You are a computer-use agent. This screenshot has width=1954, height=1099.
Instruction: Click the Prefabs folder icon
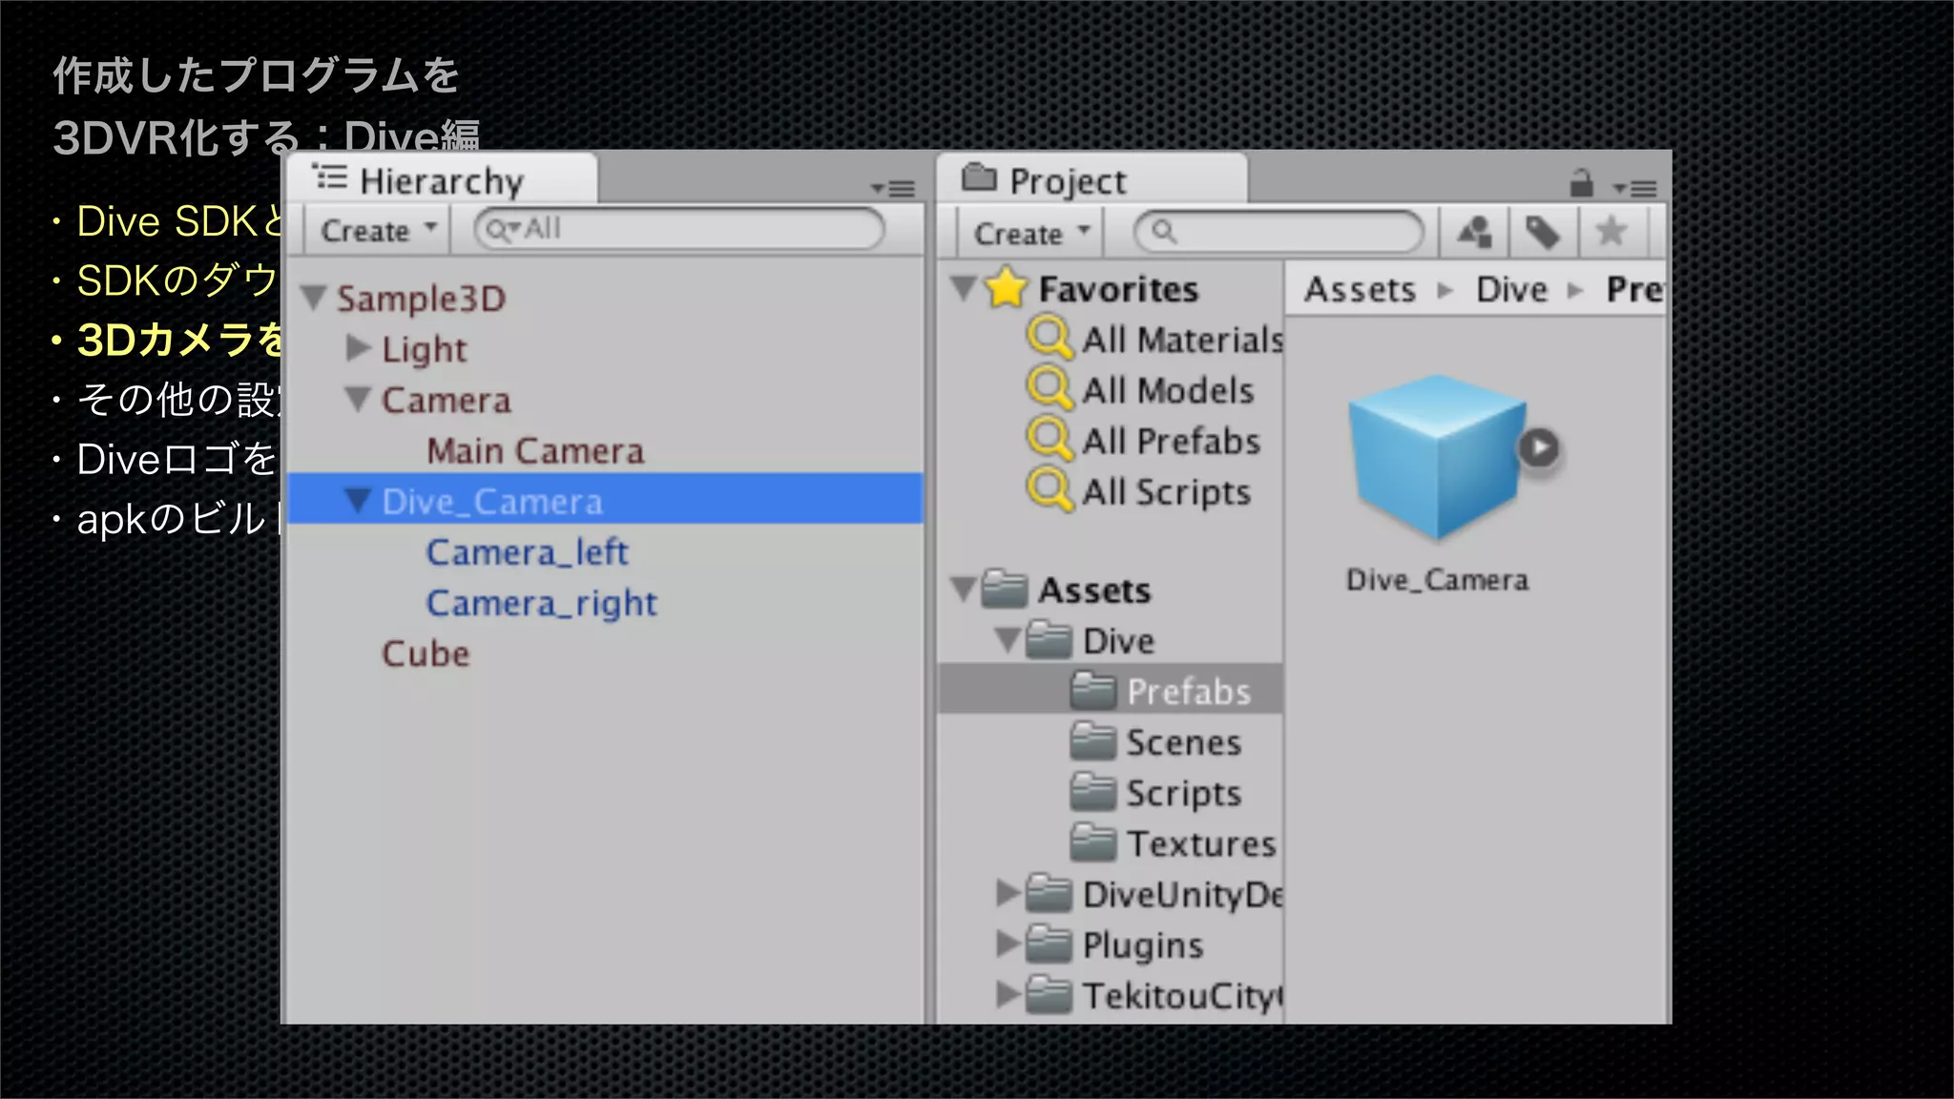(x=1093, y=690)
